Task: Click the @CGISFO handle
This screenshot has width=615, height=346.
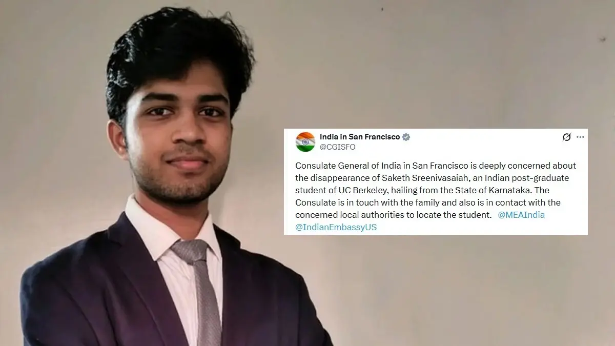Action: [337, 147]
